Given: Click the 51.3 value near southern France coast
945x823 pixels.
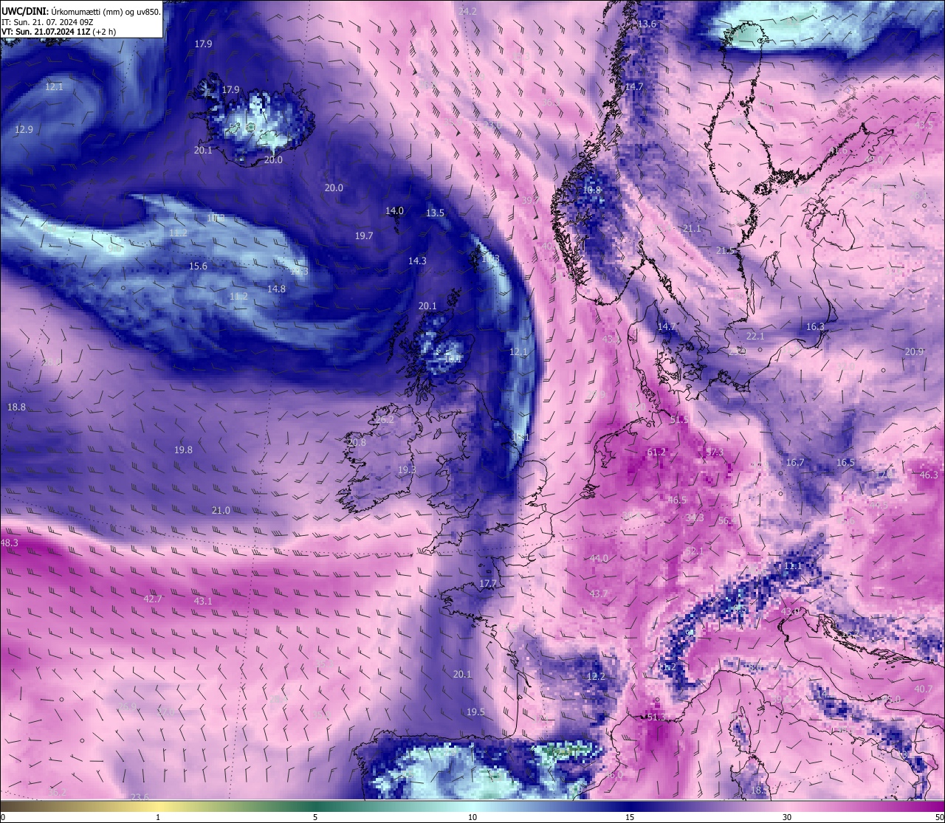Looking at the screenshot, I should pyautogui.click(x=656, y=717).
